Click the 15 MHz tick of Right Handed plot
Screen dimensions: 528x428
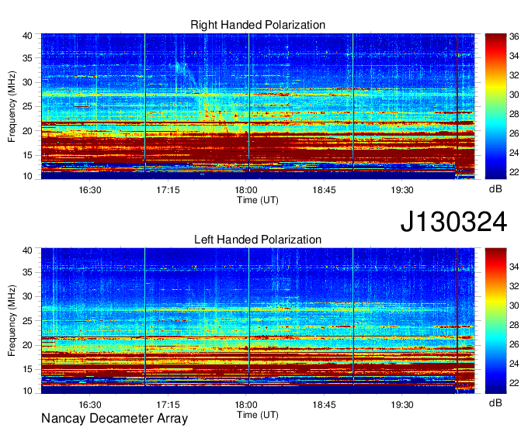(x=27, y=155)
